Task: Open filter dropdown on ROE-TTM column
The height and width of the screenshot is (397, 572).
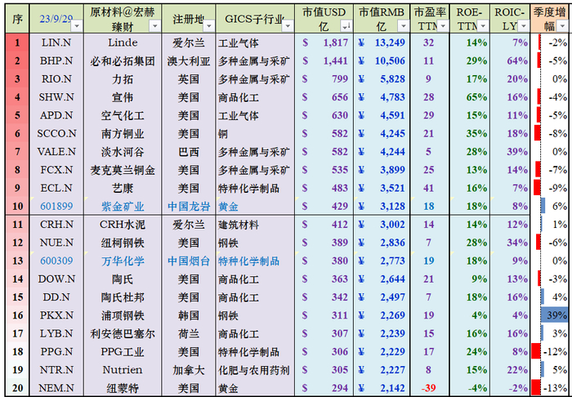Action: pyautogui.click(x=483, y=26)
